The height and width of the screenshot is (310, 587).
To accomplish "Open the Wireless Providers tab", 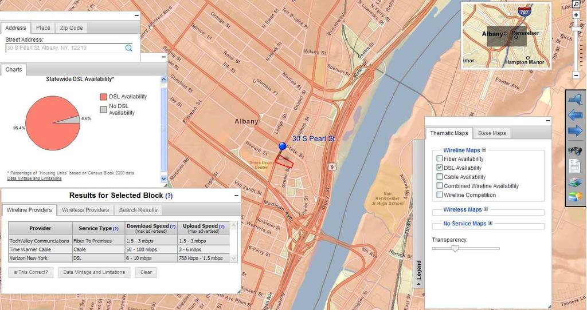I will pos(85,210).
